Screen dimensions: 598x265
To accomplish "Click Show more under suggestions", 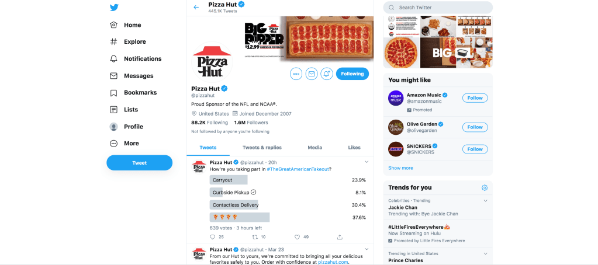I will (400, 168).
